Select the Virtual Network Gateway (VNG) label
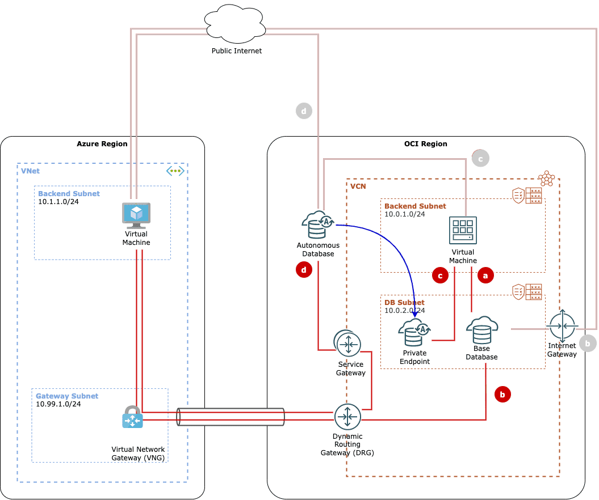The image size is (599, 500). click(138, 454)
